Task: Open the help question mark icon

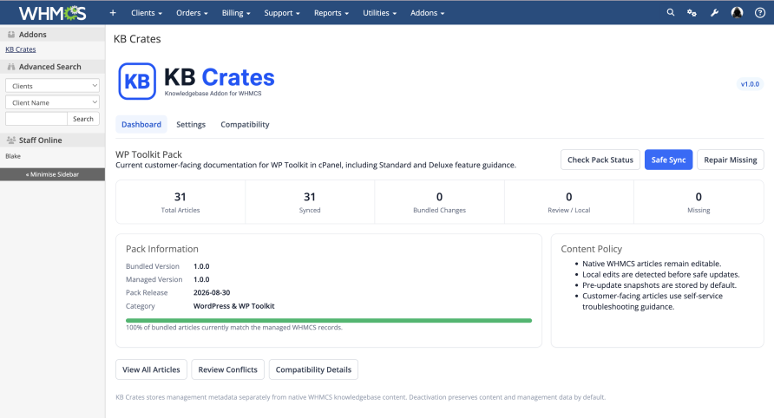Action: point(760,13)
